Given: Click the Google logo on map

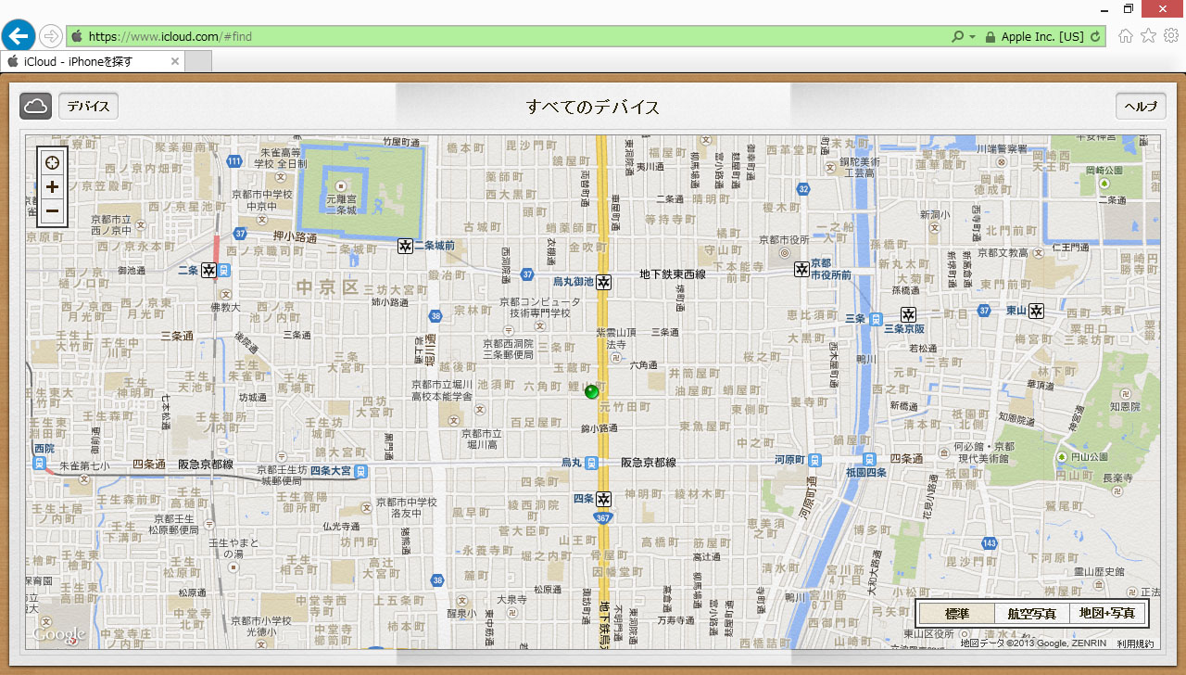Looking at the screenshot, I should pos(59,635).
